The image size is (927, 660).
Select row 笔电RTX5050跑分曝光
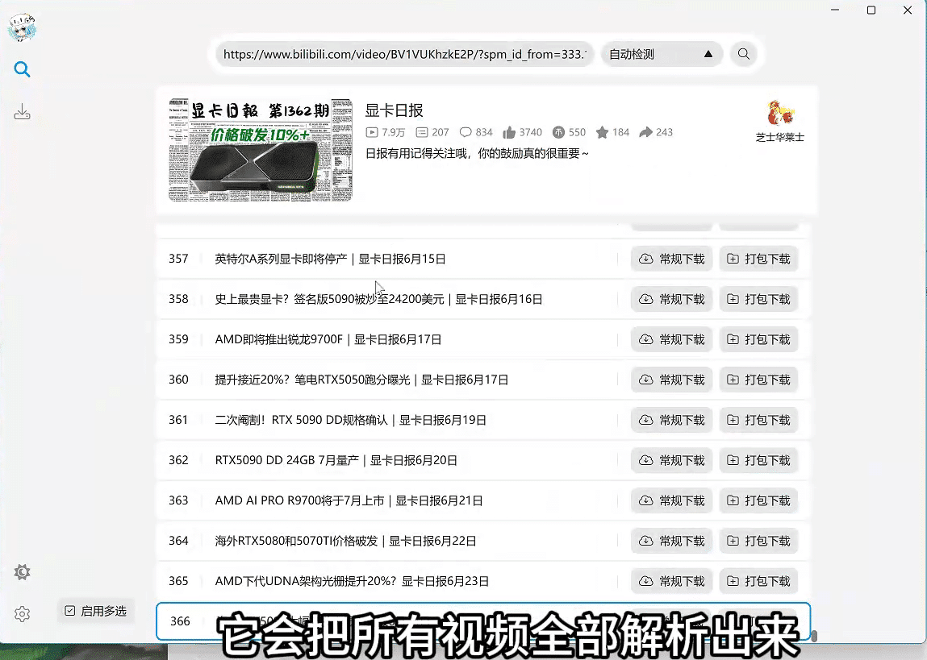pos(483,380)
